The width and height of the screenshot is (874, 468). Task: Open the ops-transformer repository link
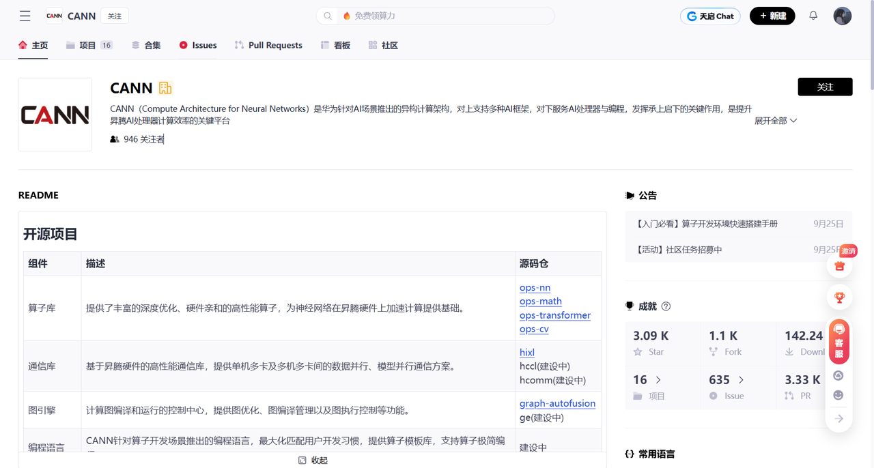click(555, 315)
